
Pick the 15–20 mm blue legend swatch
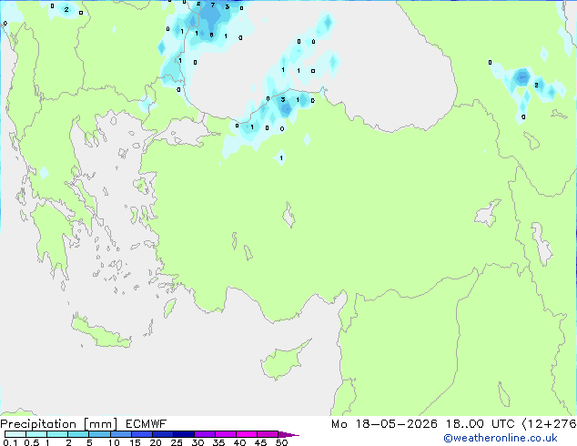[x=142, y=434]
